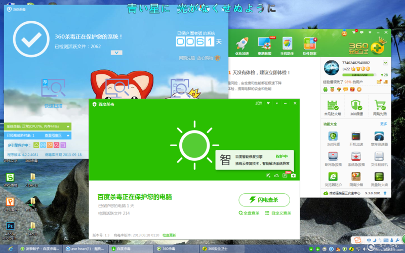Screen dimensions: 405x253
Task: Switch to 发表帖子 - 百度杀毒 taskbar button
Action: click(x=40, y=248)
